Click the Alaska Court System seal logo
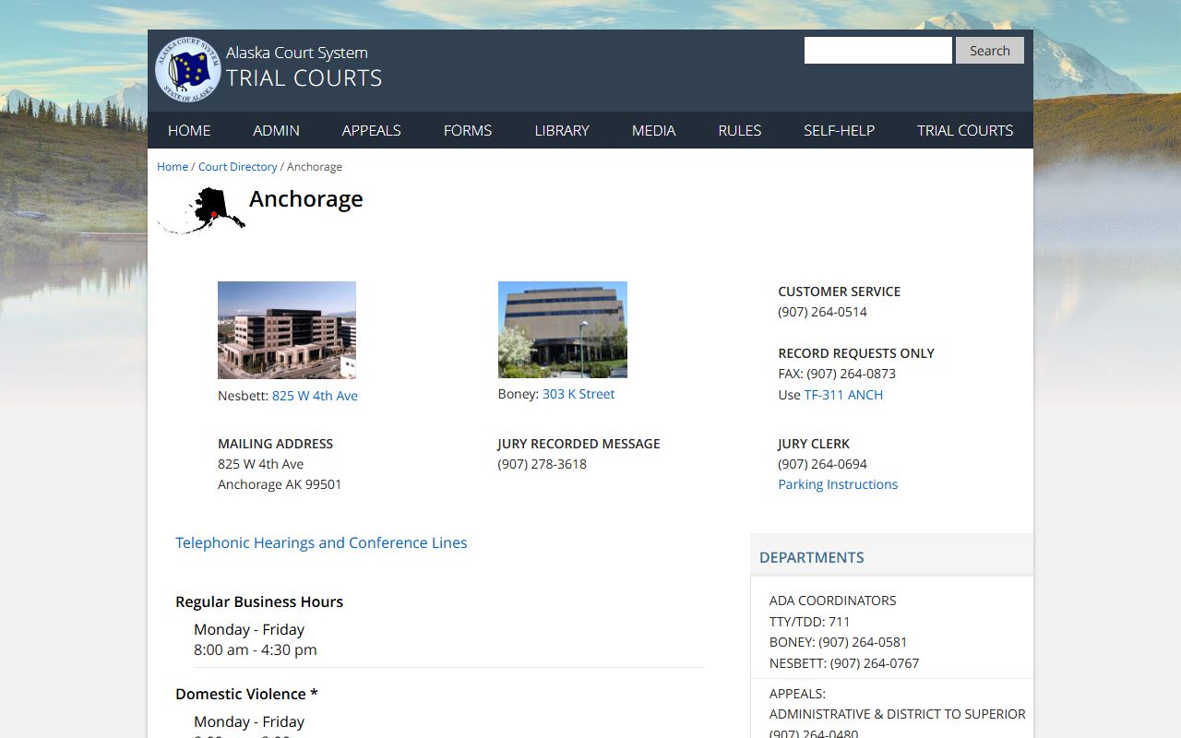 (x=188, y=69)
